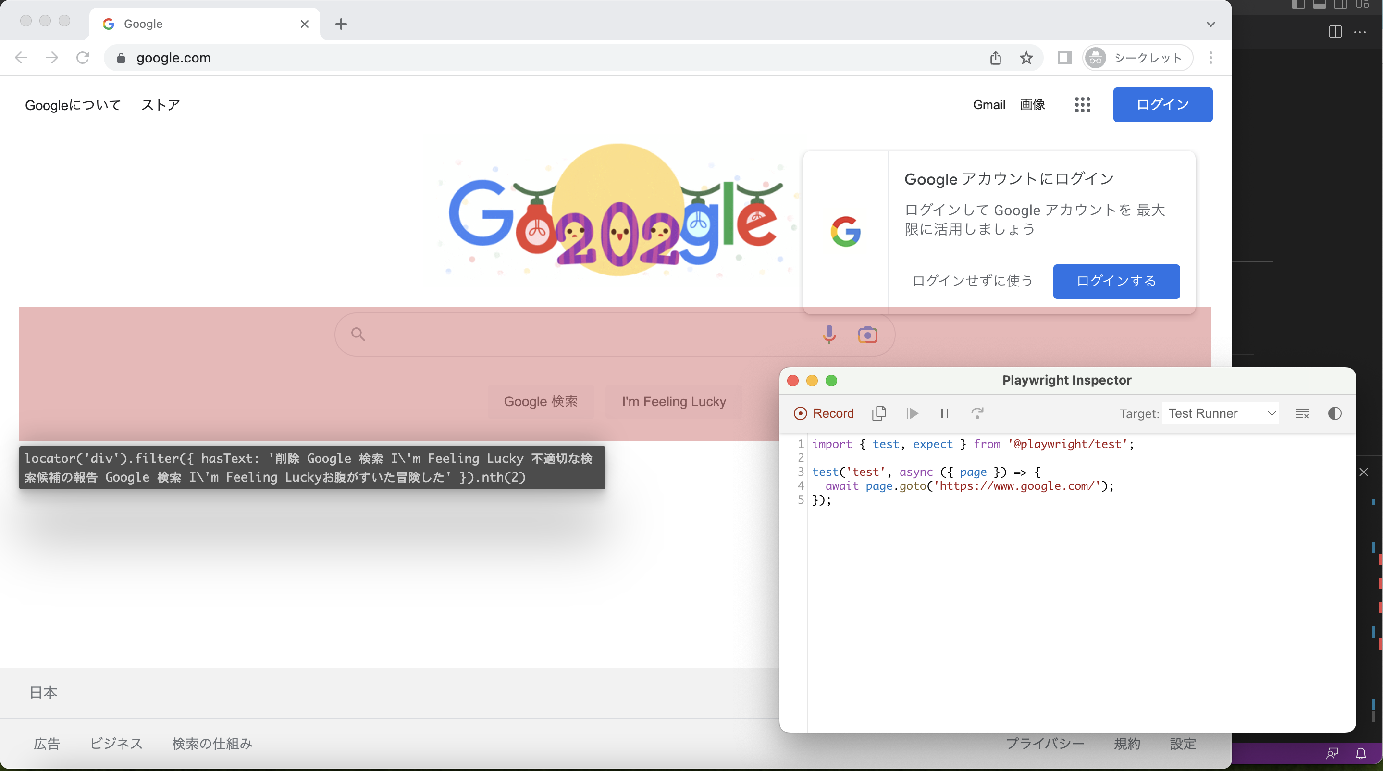Open the Chrome three-dot menu

pyautogui.click(x=1210, y=58)
